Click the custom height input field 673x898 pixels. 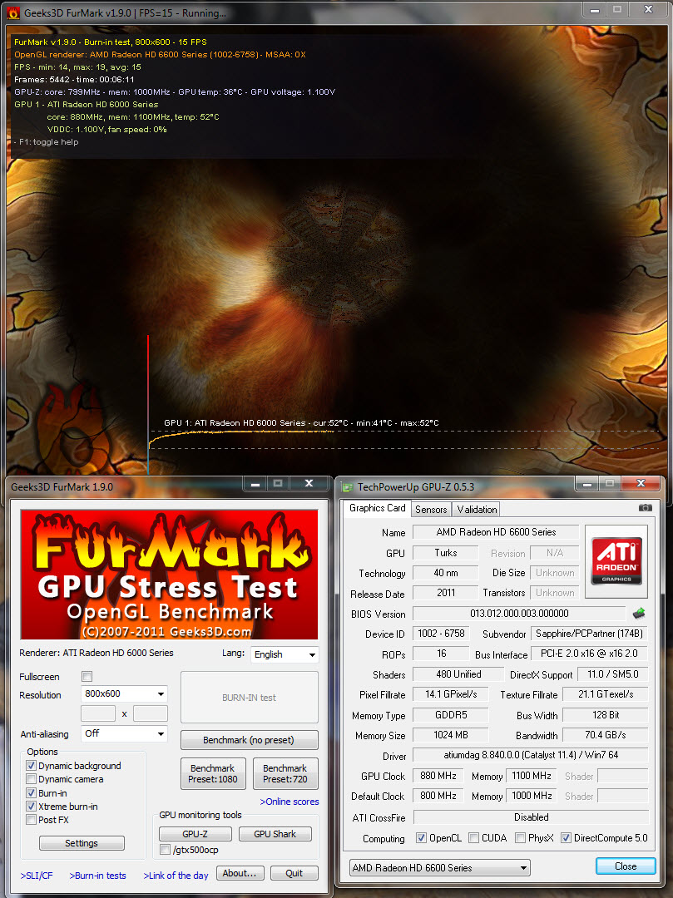(150, 713)
